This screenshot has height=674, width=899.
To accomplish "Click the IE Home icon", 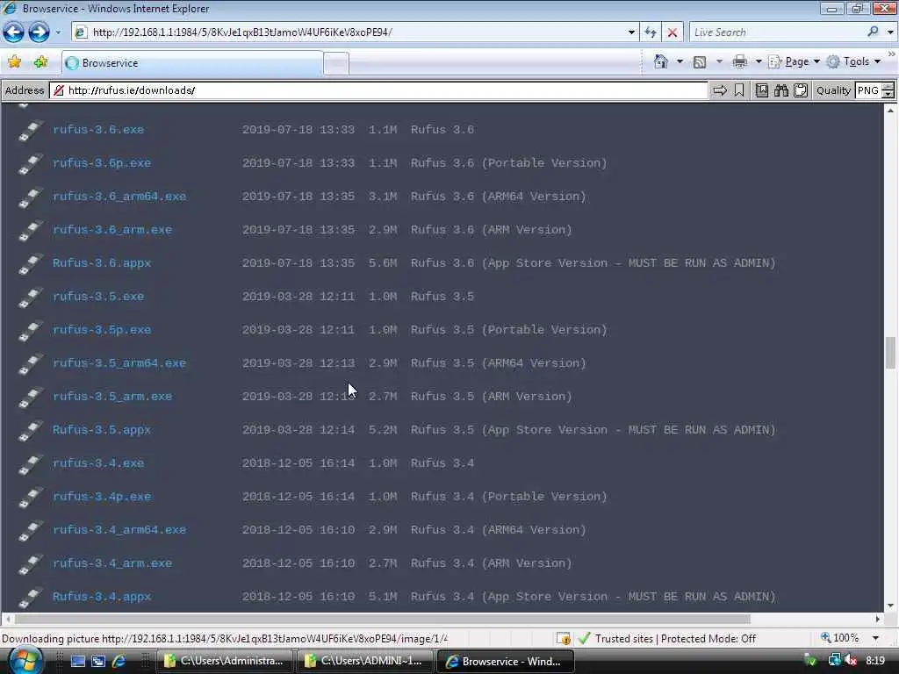I will [661, 61].
